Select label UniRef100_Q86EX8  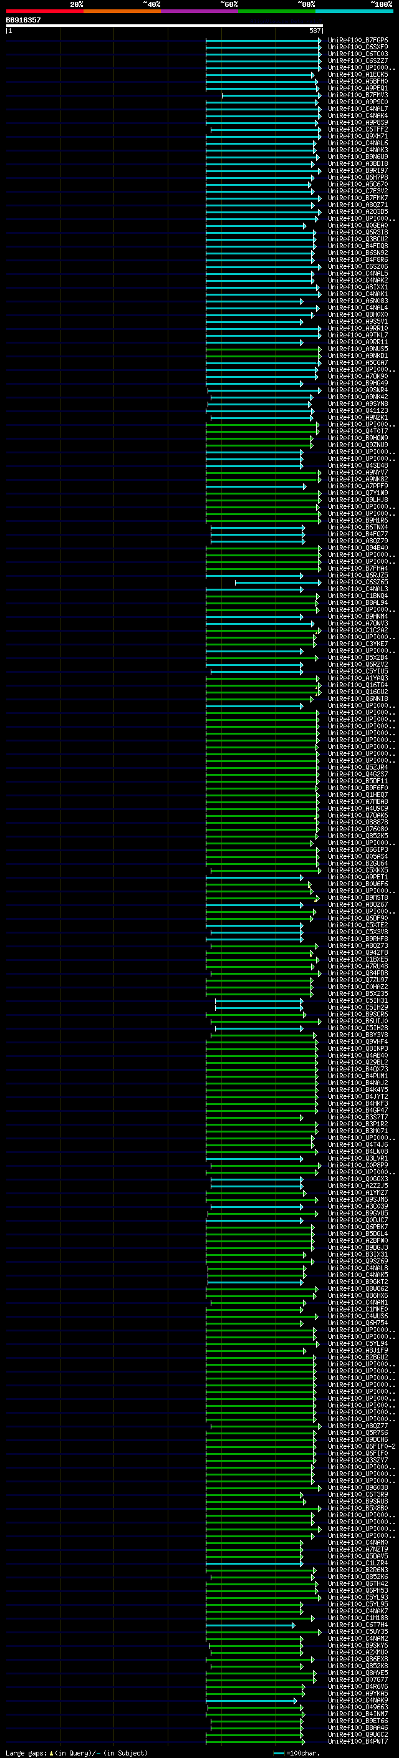358,1659
